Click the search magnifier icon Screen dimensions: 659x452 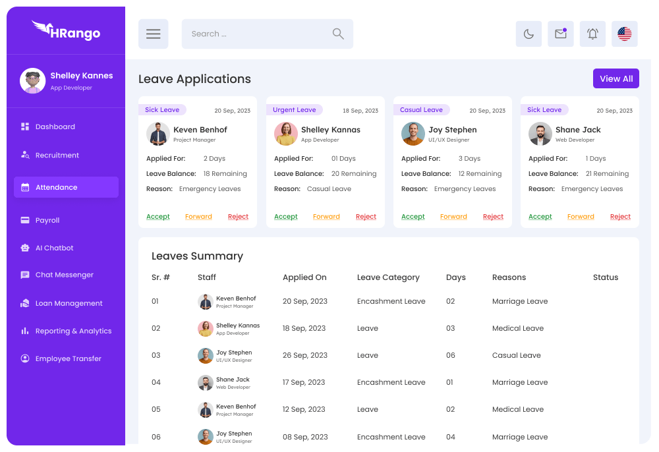tap(338, 34)
